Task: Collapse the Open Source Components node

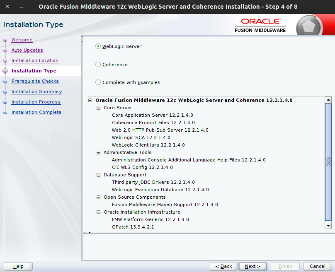Action: pyautogui.click(x=99, y=197)
